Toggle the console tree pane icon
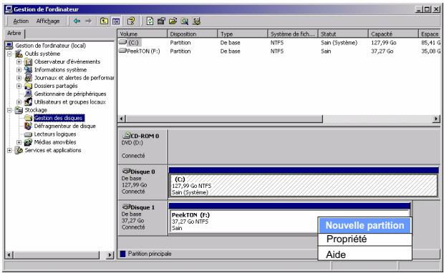This screenshot has height=273, width=444. pyautogui.click(x=116, y=21)
